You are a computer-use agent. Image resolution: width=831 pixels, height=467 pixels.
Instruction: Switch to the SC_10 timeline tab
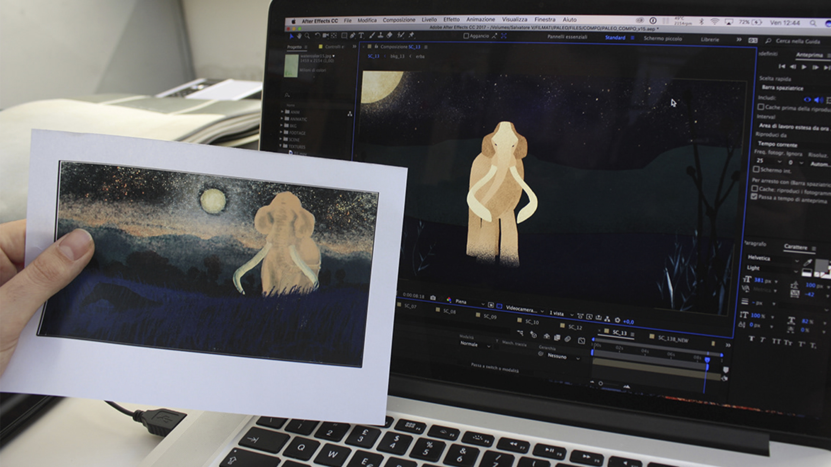click(528, 321)
